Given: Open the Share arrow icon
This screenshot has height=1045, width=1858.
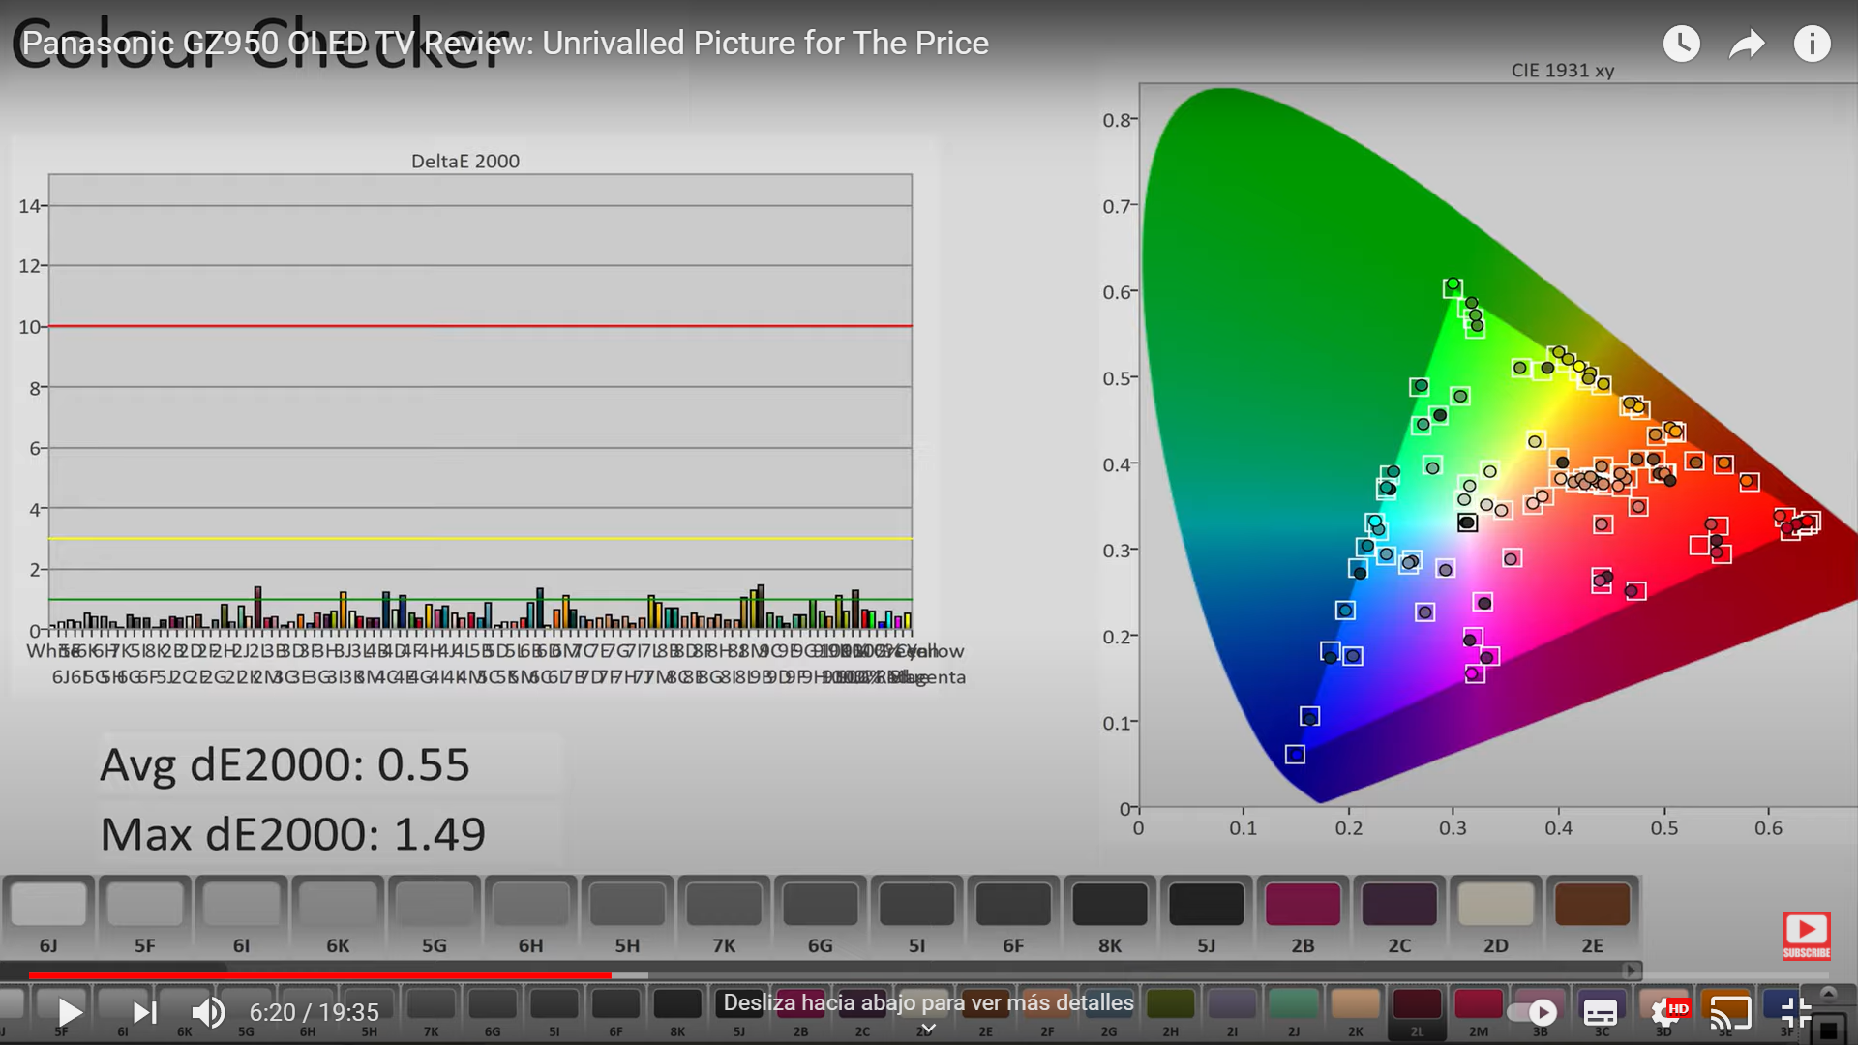Looking at the screenshot, I should 1747,44.
